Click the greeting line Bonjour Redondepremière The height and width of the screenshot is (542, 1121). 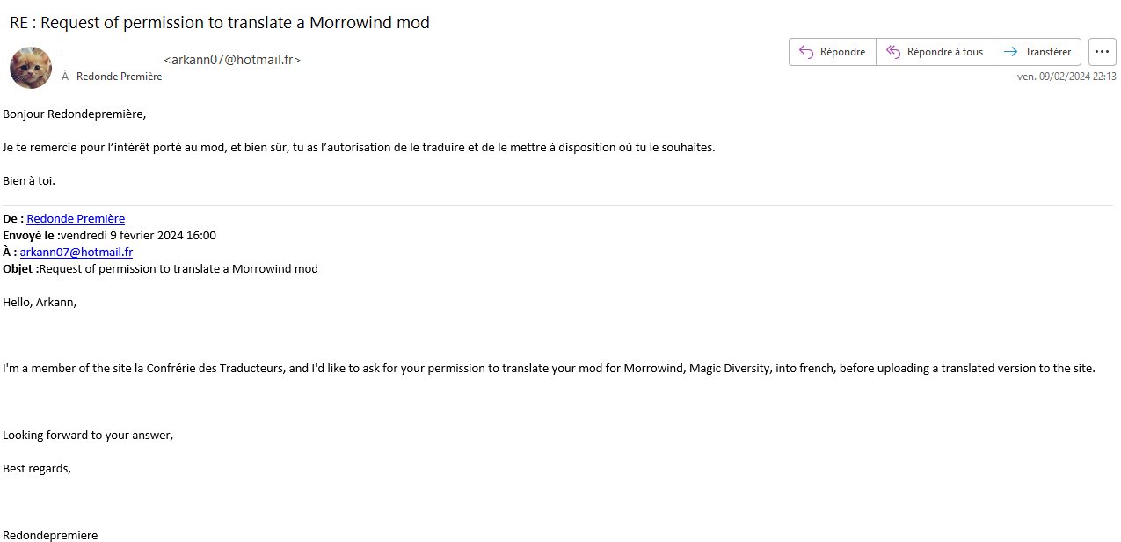point(75,114)
